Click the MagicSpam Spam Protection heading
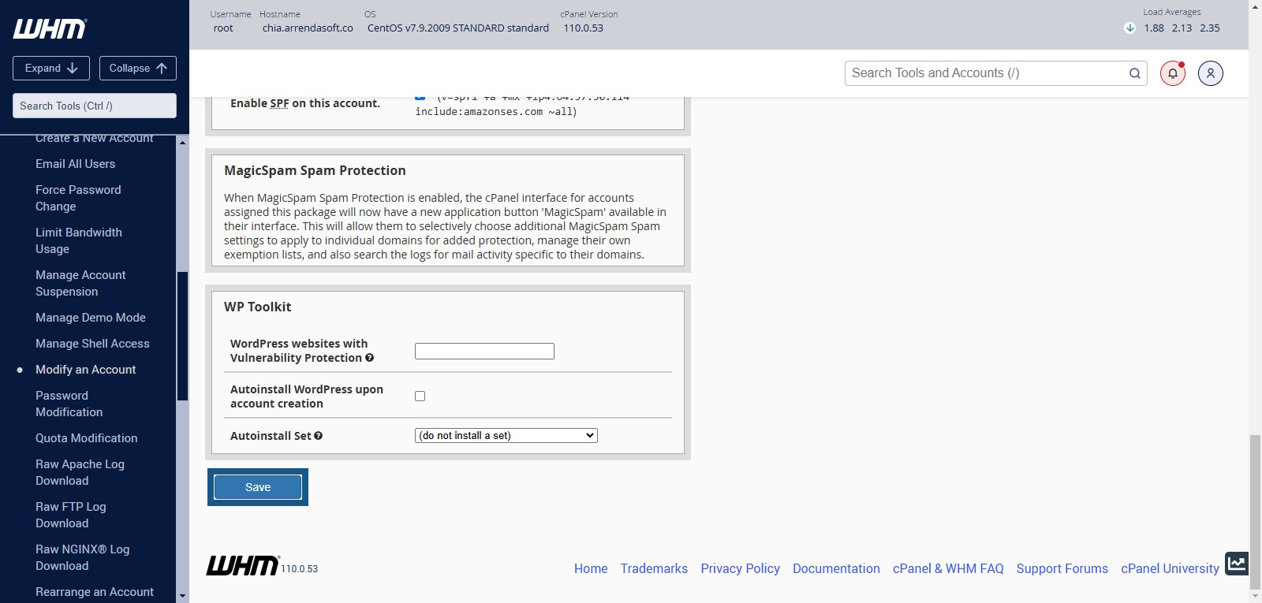1262x603 pixels. (x=315, y=170)
